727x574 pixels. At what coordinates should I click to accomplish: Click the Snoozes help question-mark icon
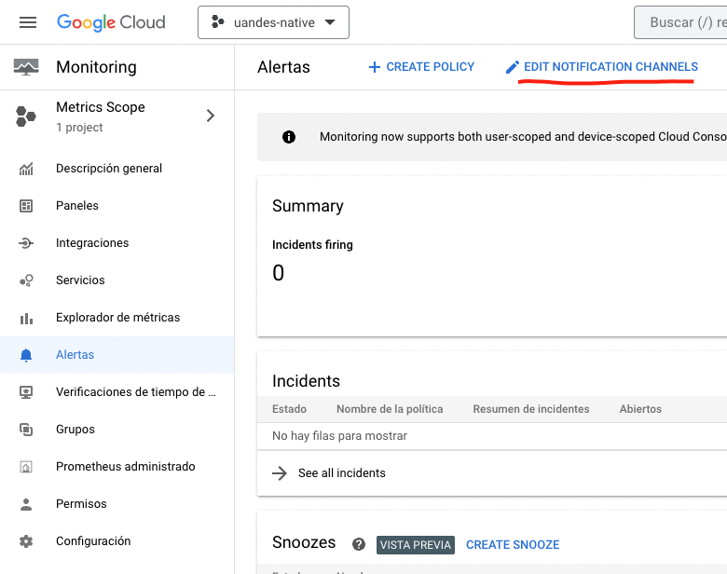pos(359,544)
